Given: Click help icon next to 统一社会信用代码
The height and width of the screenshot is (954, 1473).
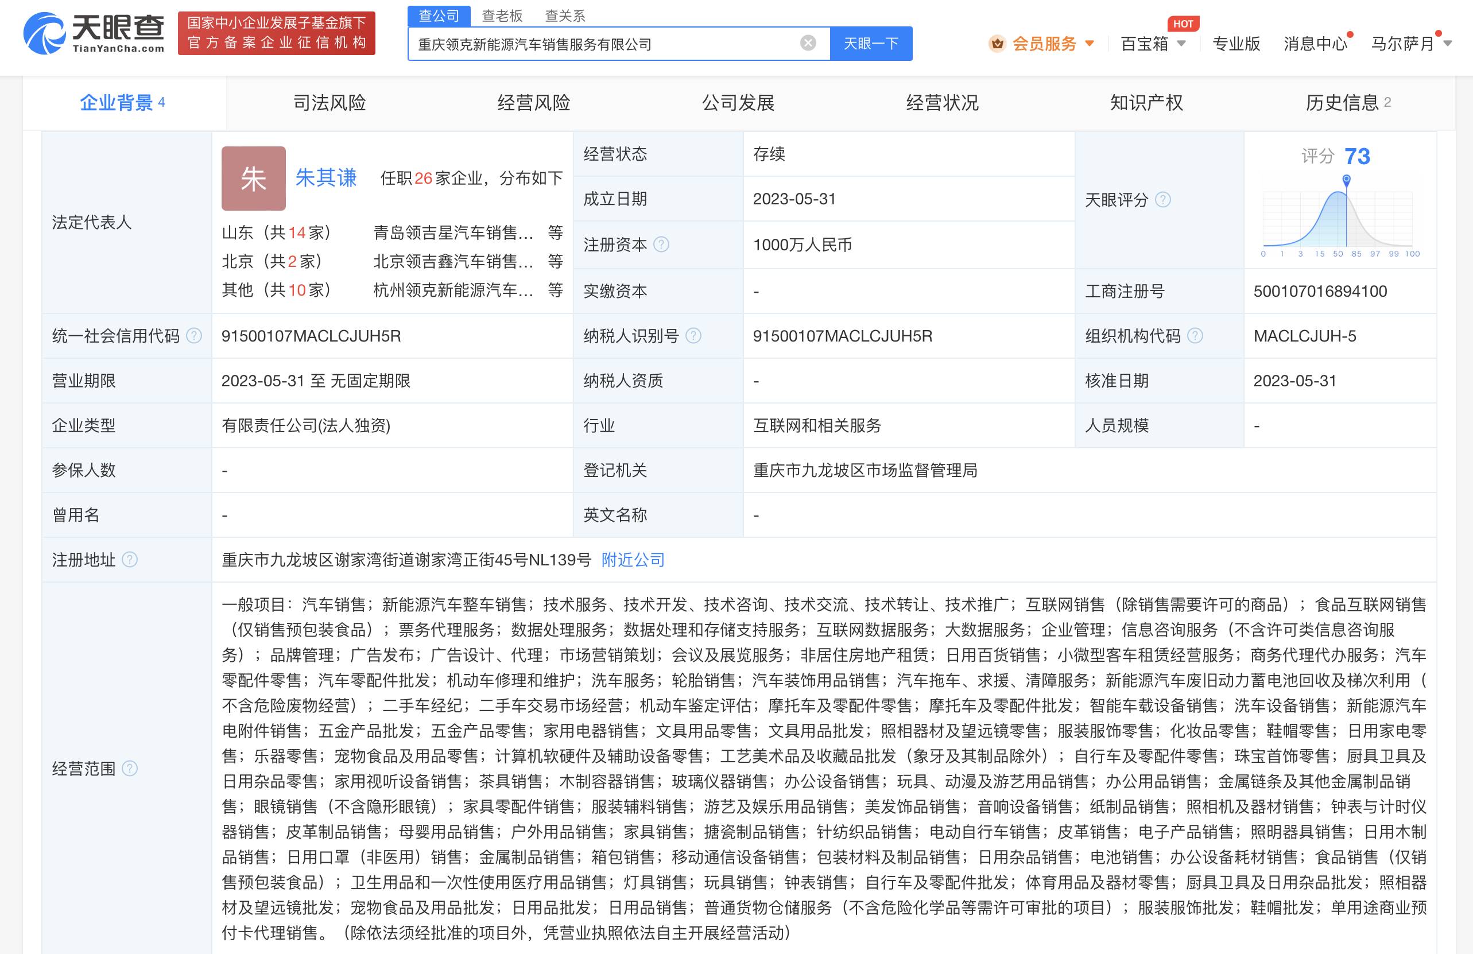Looking at the screenshot, I should click(195, 335).
